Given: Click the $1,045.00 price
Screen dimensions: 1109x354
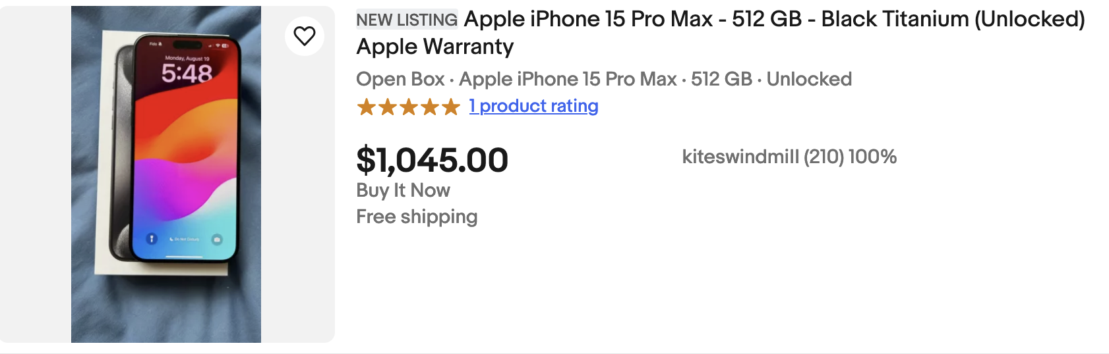Looking at the screenshot, I should tap(432, 160).
